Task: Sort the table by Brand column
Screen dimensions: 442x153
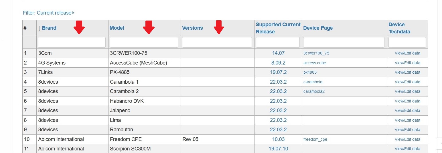Action: (49, 28)
